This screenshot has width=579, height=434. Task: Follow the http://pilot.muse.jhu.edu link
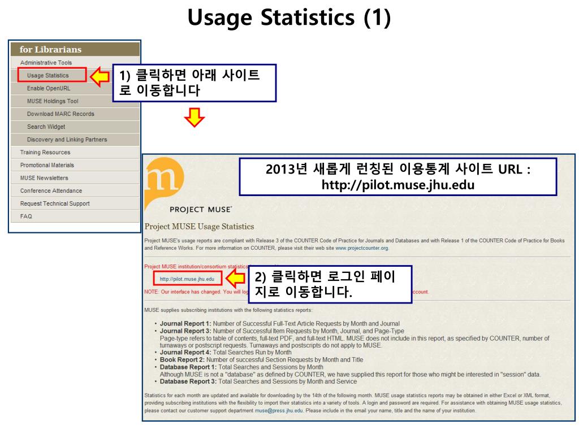187,279
